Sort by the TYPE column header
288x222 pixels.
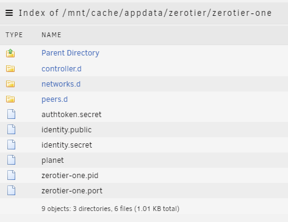(14, 35)
